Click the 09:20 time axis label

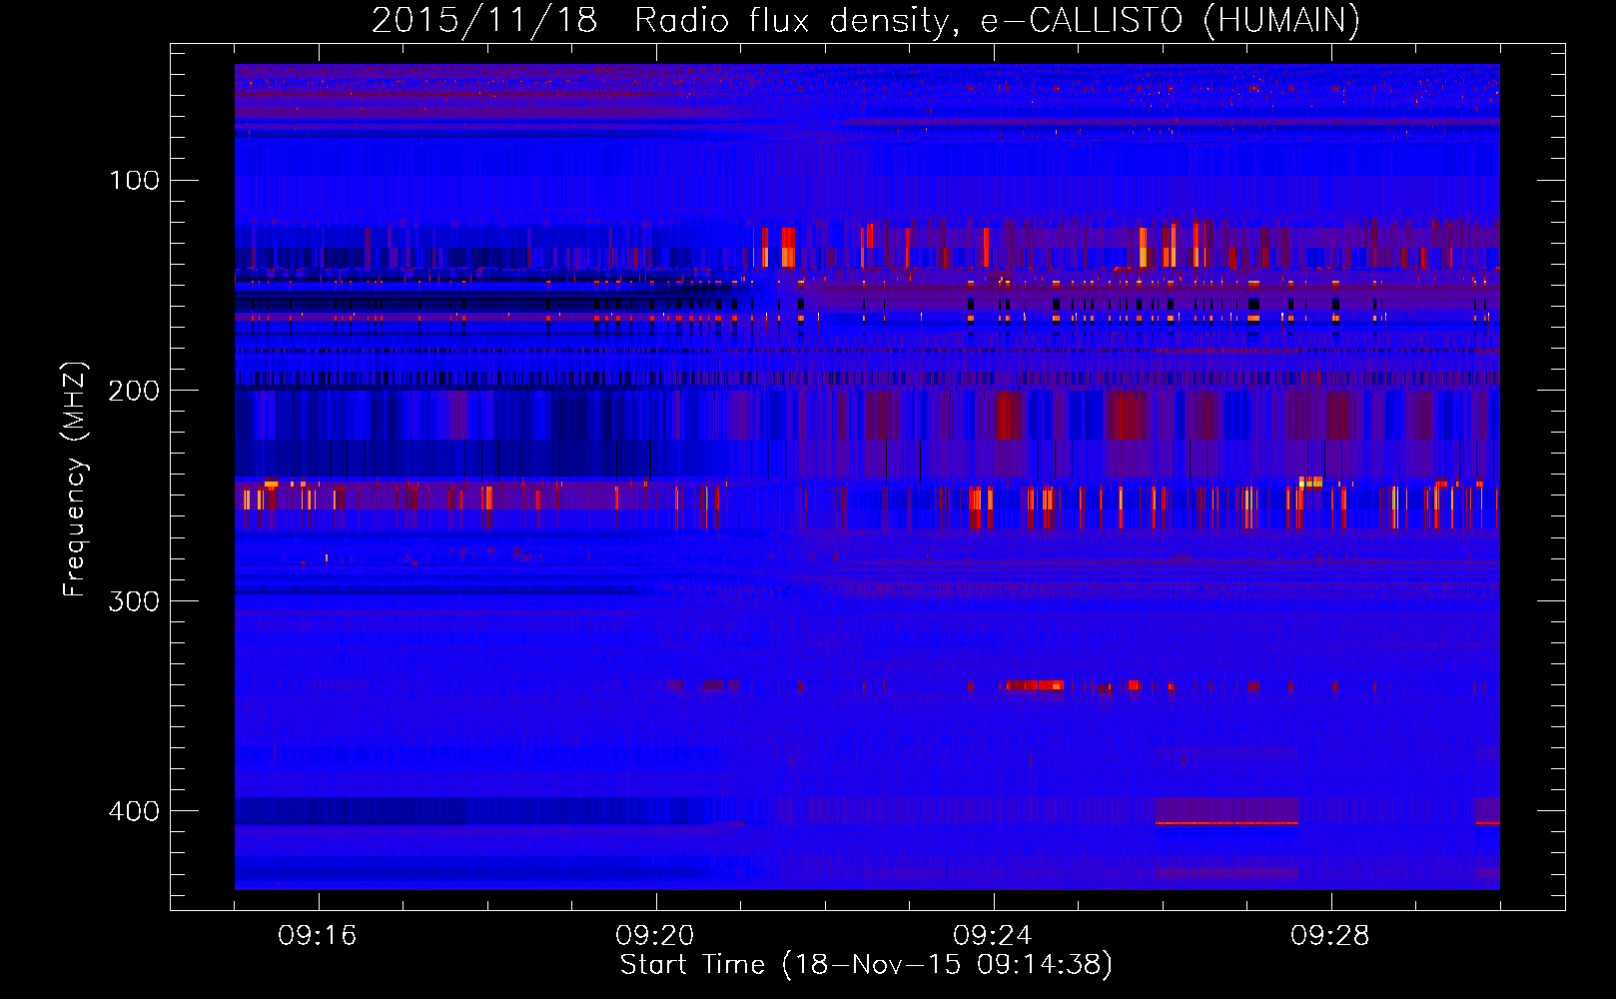point(655,936)
